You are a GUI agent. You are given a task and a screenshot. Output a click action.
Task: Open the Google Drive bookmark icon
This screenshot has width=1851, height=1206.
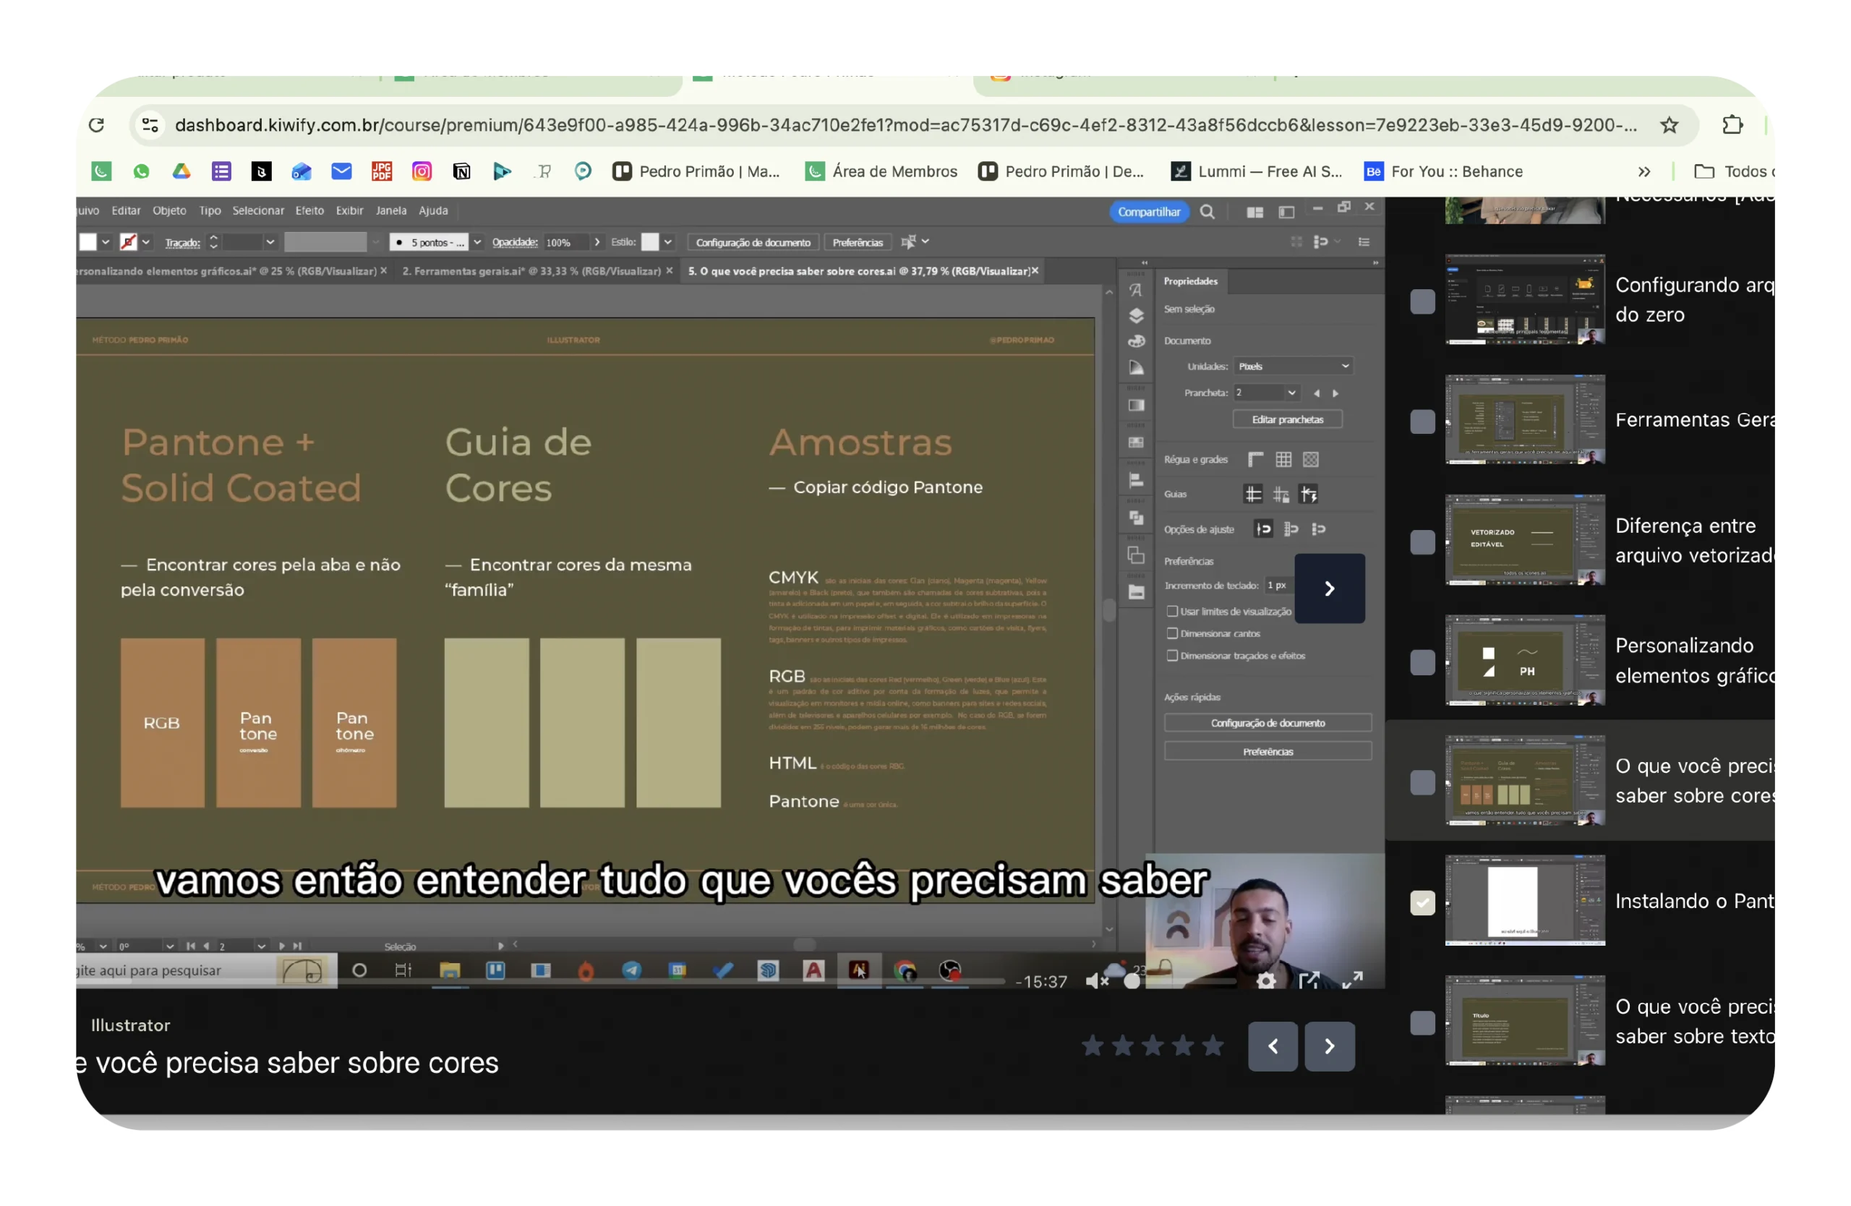click(181, 171)
